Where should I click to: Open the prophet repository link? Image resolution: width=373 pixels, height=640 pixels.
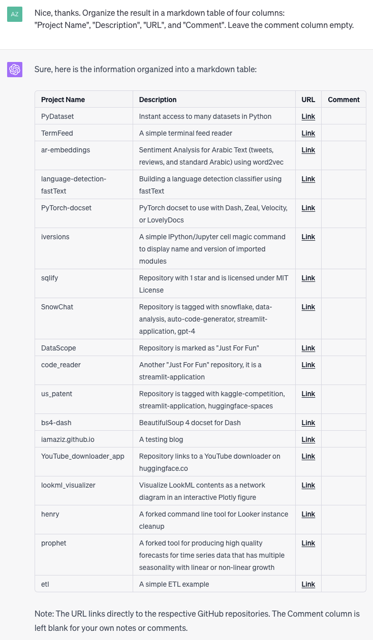pos(308,543)
